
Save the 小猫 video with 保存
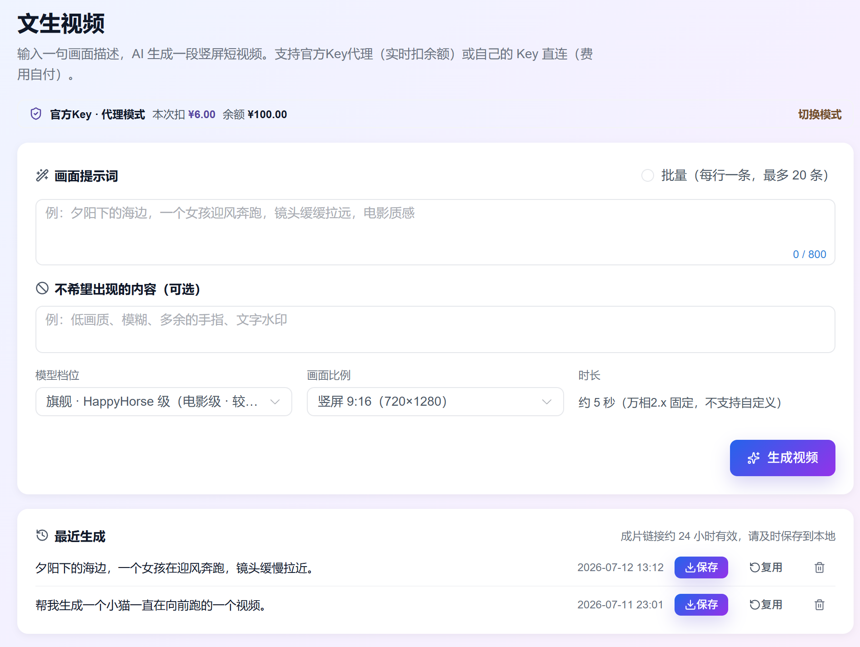701,605
